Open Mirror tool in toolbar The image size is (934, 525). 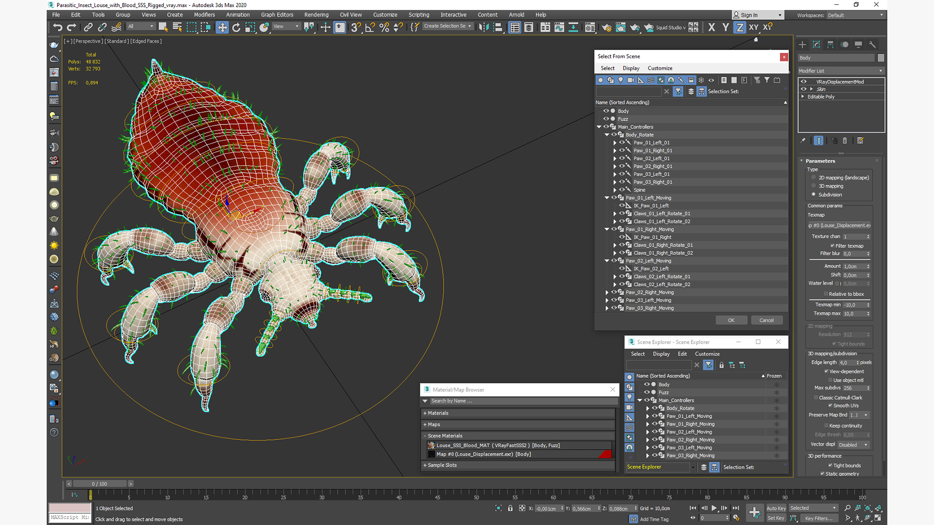(x=484, y=28)
